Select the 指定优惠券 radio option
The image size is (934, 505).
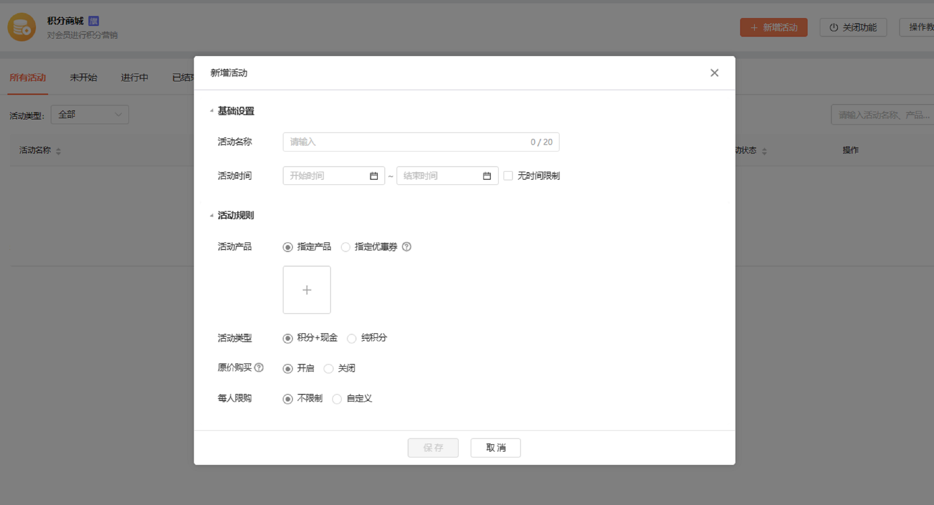pyautogui.click(x=346, y=247)
